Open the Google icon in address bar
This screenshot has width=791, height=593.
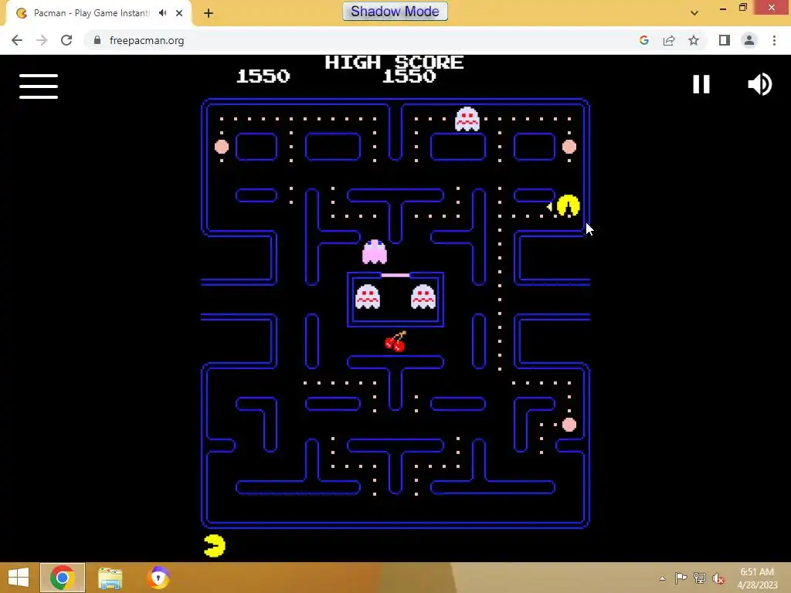tap(643, 40)
